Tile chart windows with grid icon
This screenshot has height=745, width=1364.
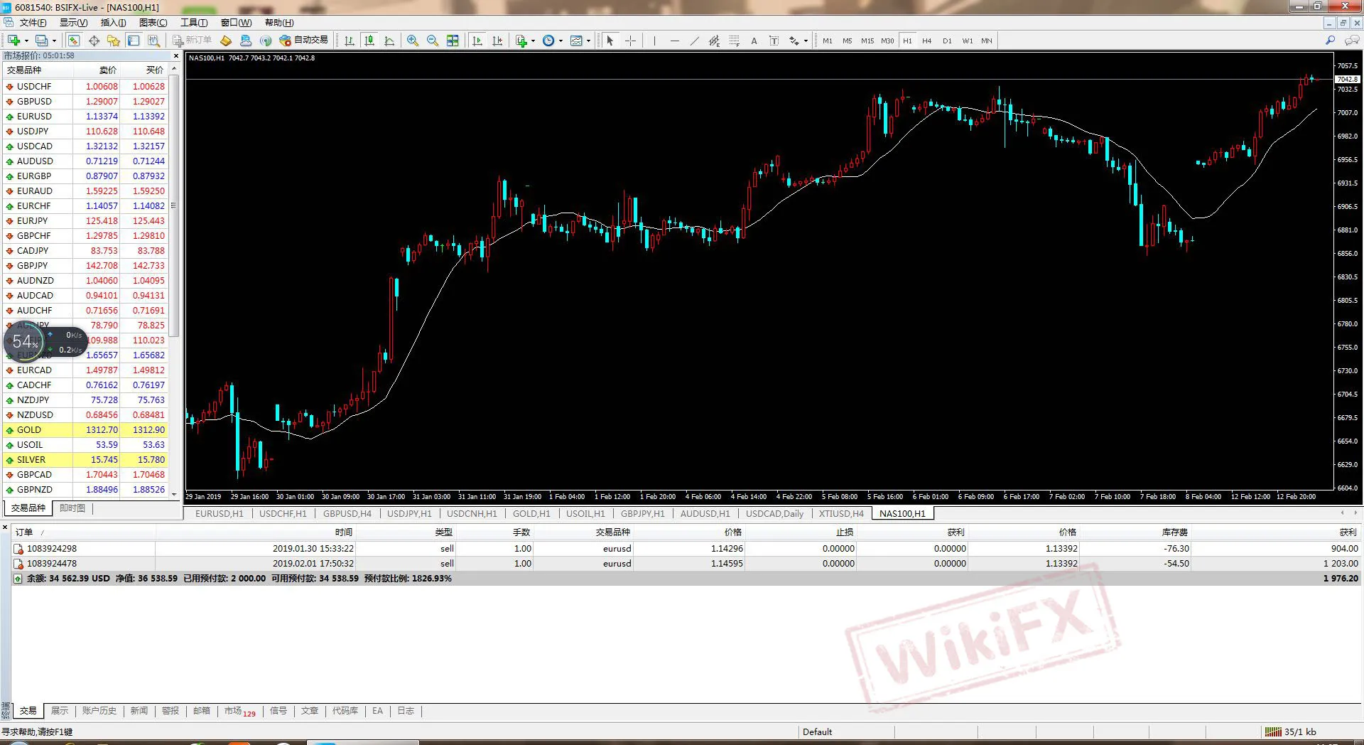pyautogui.click(x=453, y=41)
